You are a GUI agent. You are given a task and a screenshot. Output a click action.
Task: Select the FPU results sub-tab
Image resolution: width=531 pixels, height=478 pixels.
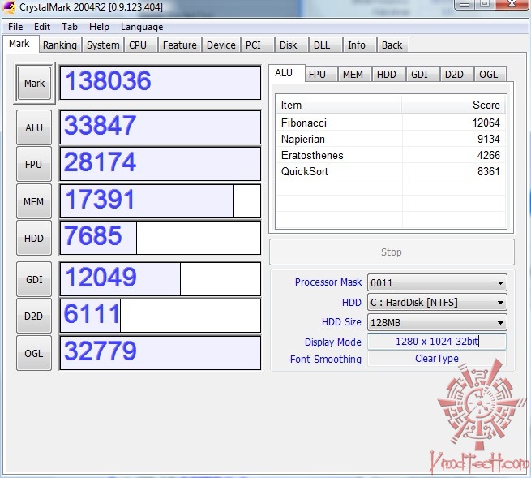coord(321,74)
